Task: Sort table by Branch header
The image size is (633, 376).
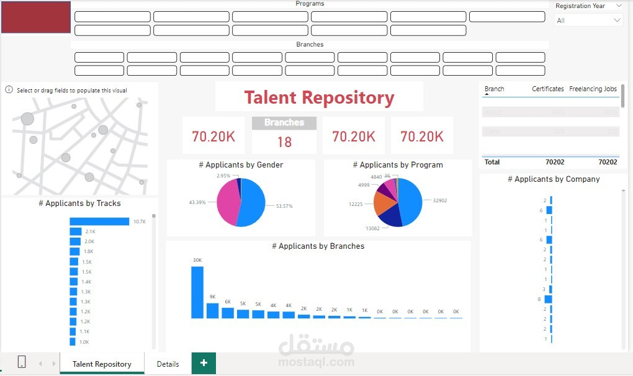Action: point(494,89)
